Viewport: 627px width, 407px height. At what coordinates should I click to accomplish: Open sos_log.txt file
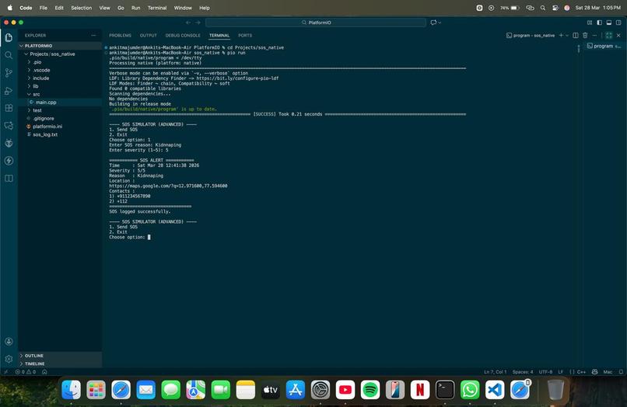pos(60,134)
